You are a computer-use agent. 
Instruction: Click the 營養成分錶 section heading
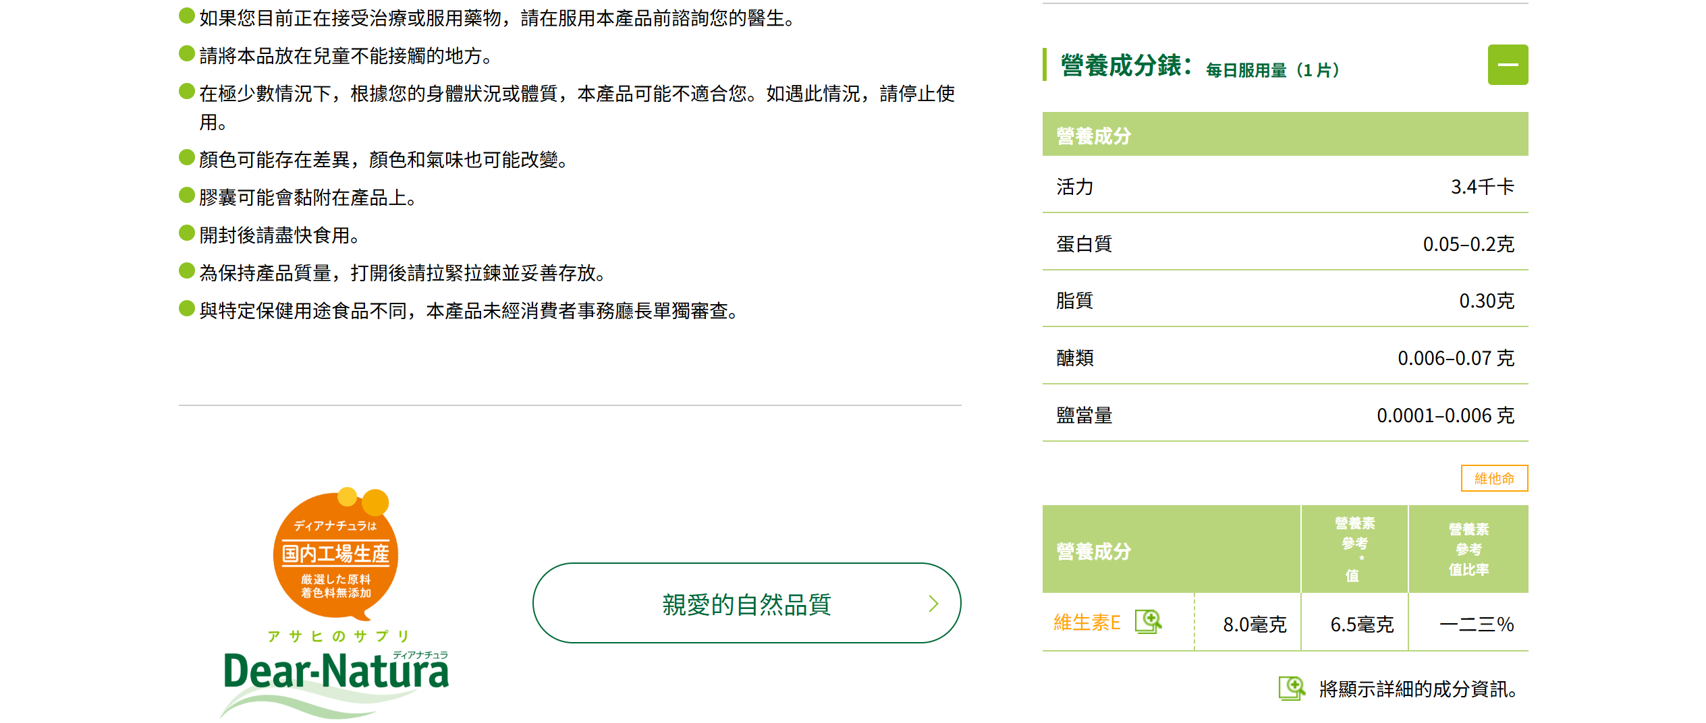point(1126,66)
